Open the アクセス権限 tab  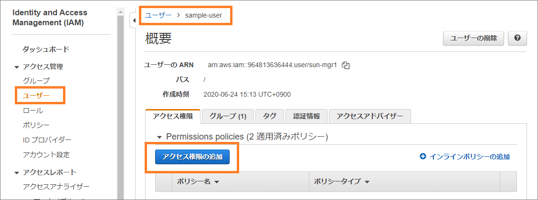coord(173,116)
